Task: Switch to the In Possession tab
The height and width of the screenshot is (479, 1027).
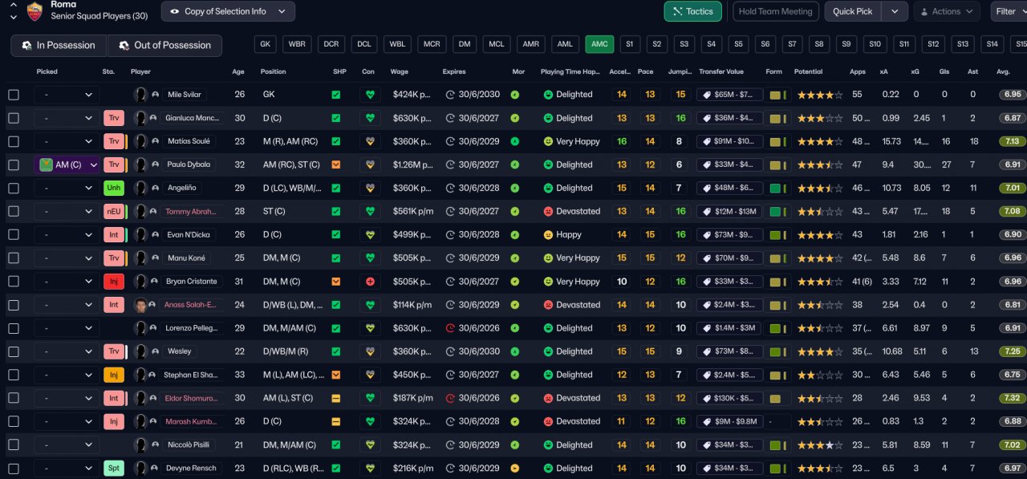Action: tap(59, 45)
